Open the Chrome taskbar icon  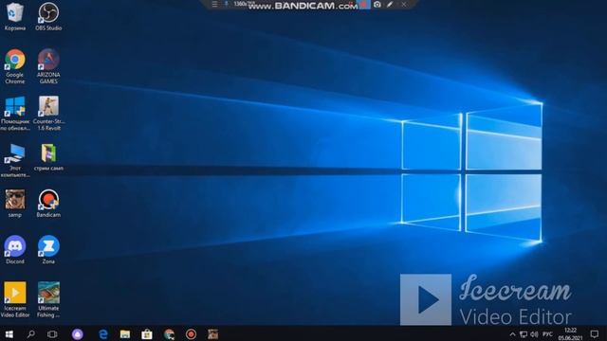[x=169, y=334]
